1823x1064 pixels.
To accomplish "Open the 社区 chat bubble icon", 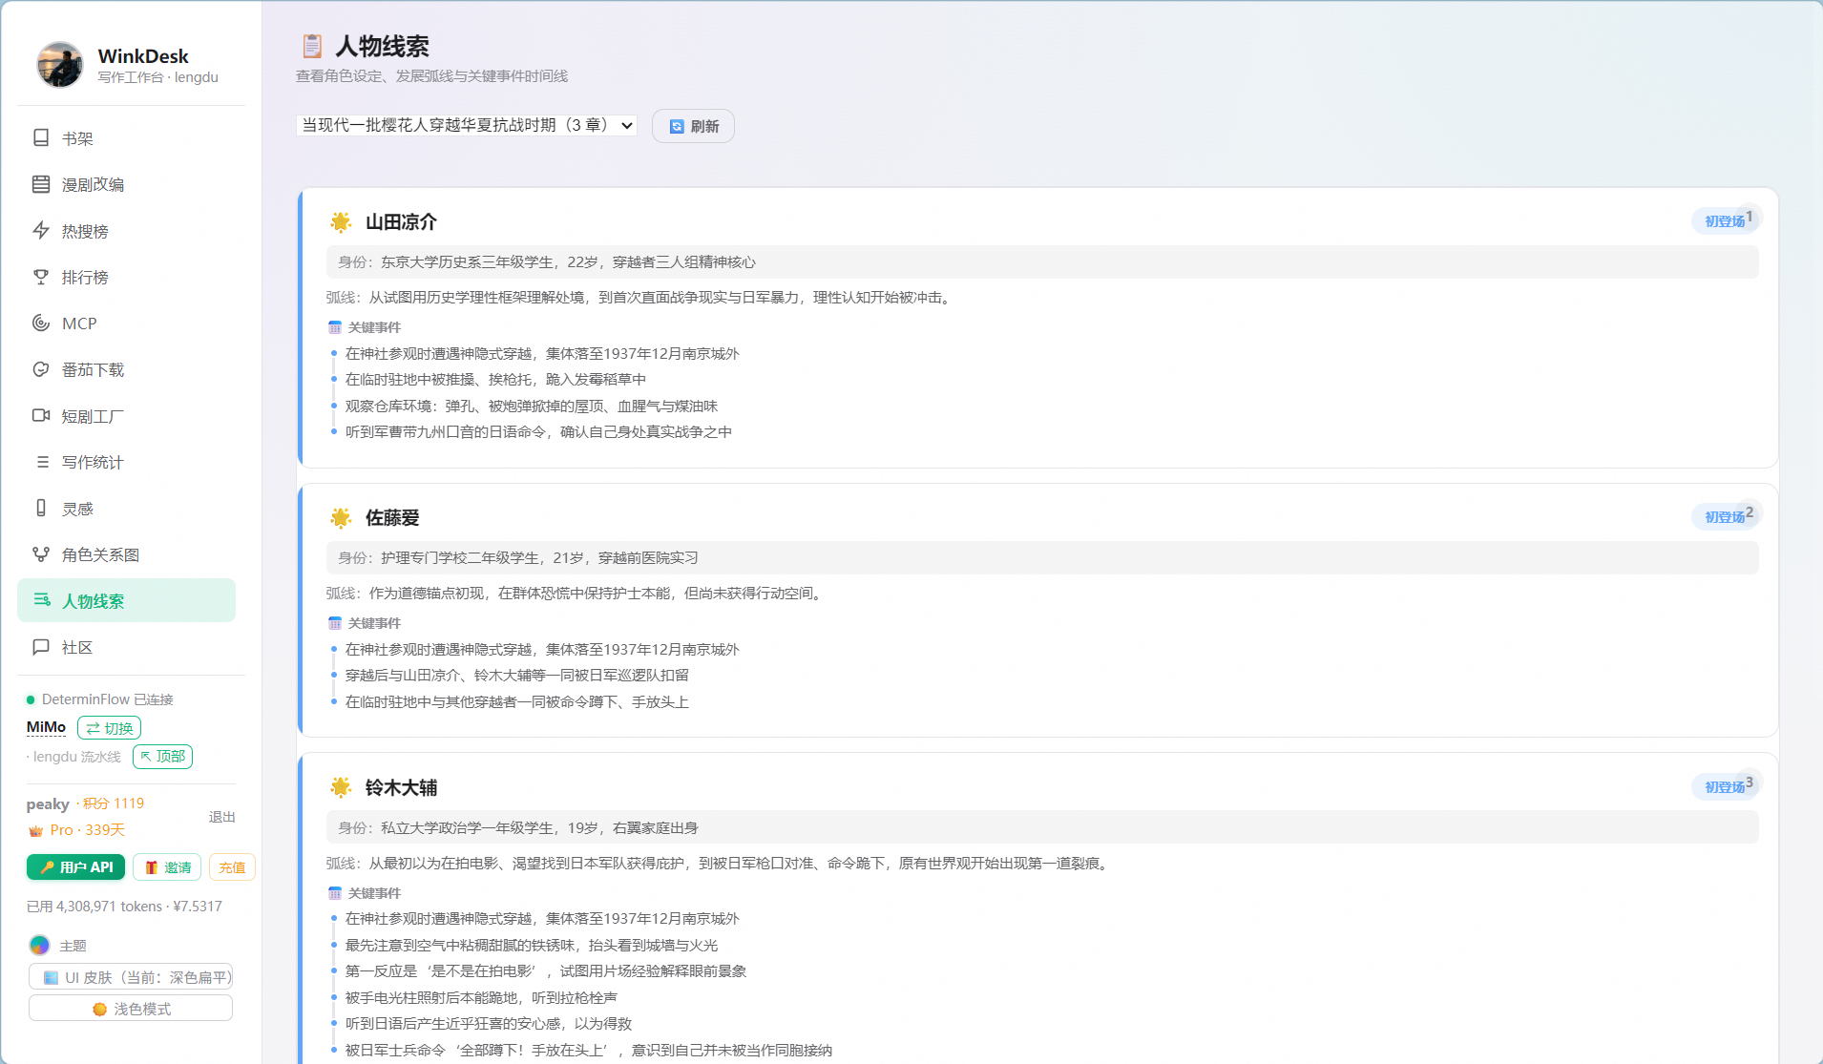I will (41, 647).
